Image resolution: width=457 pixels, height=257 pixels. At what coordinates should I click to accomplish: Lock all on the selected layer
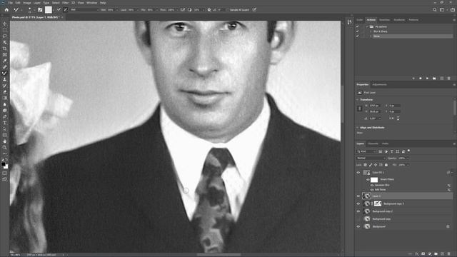pos(386,165)
